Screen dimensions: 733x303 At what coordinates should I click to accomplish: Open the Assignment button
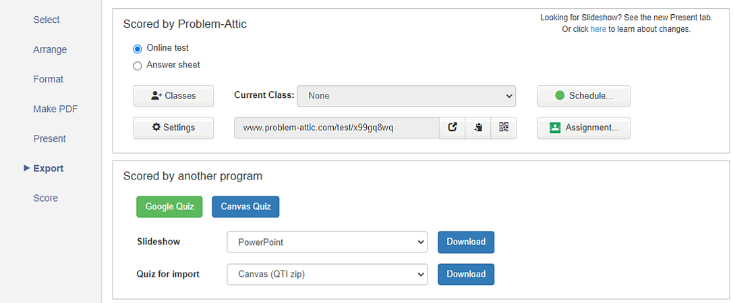(x=583, y=128)
